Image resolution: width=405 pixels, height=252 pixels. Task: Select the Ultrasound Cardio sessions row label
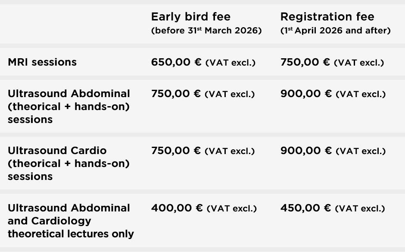coord(69,163)
